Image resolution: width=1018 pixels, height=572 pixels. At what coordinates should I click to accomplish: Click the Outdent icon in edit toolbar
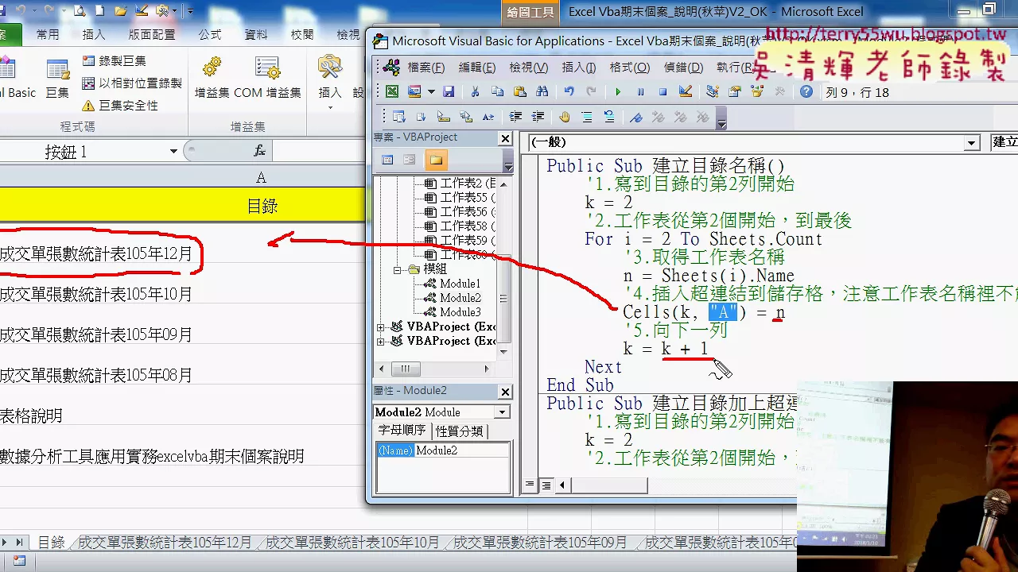tap(538, 117)
